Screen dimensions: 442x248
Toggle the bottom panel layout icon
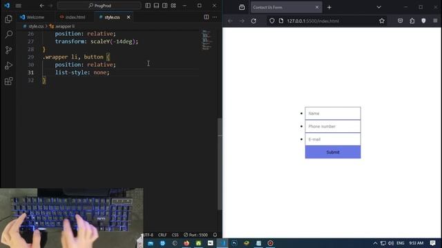click(x=156, y=6)
